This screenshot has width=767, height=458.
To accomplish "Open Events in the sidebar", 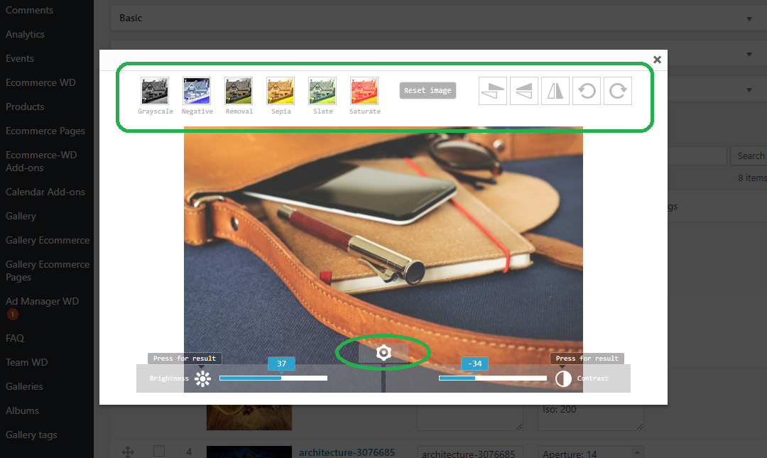I will [20, 58].
